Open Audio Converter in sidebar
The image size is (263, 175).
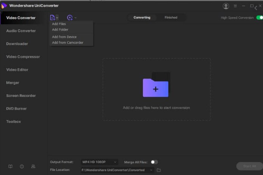click(x=21, y=31)
